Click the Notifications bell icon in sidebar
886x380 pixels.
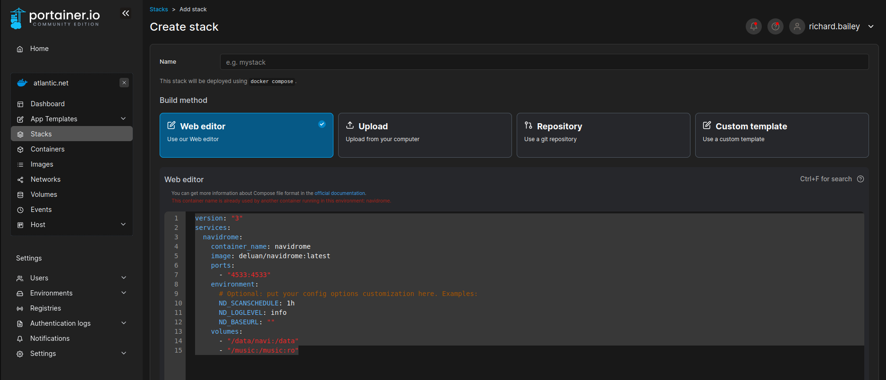pyautogui.click(x=20, y=339)
